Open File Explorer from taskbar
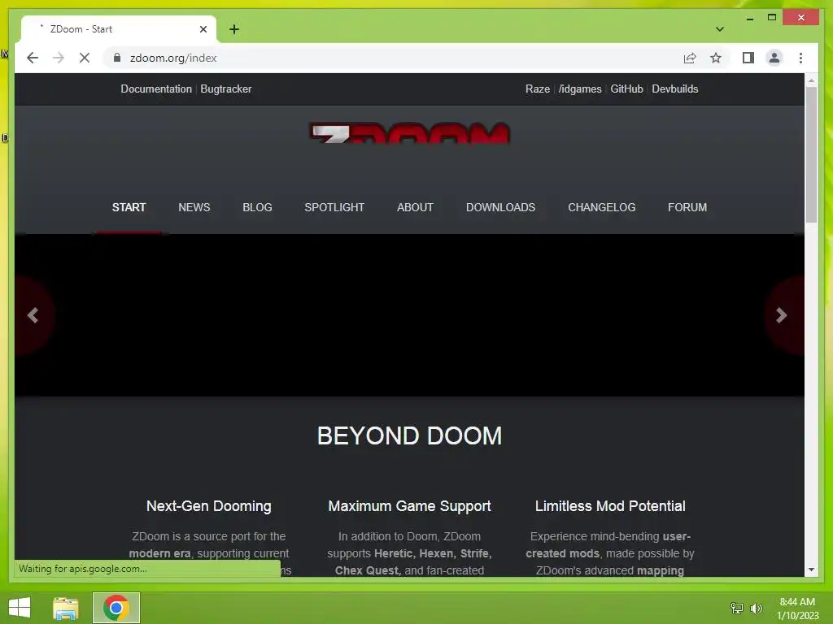Screen dimensions: 833x624 coord(65,608)
